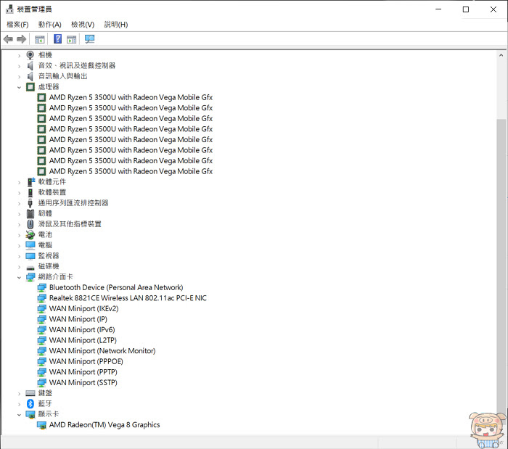Click the computer icon beside 電腦
The height and width of the screenshot is (449, 508).
[30, 245]
